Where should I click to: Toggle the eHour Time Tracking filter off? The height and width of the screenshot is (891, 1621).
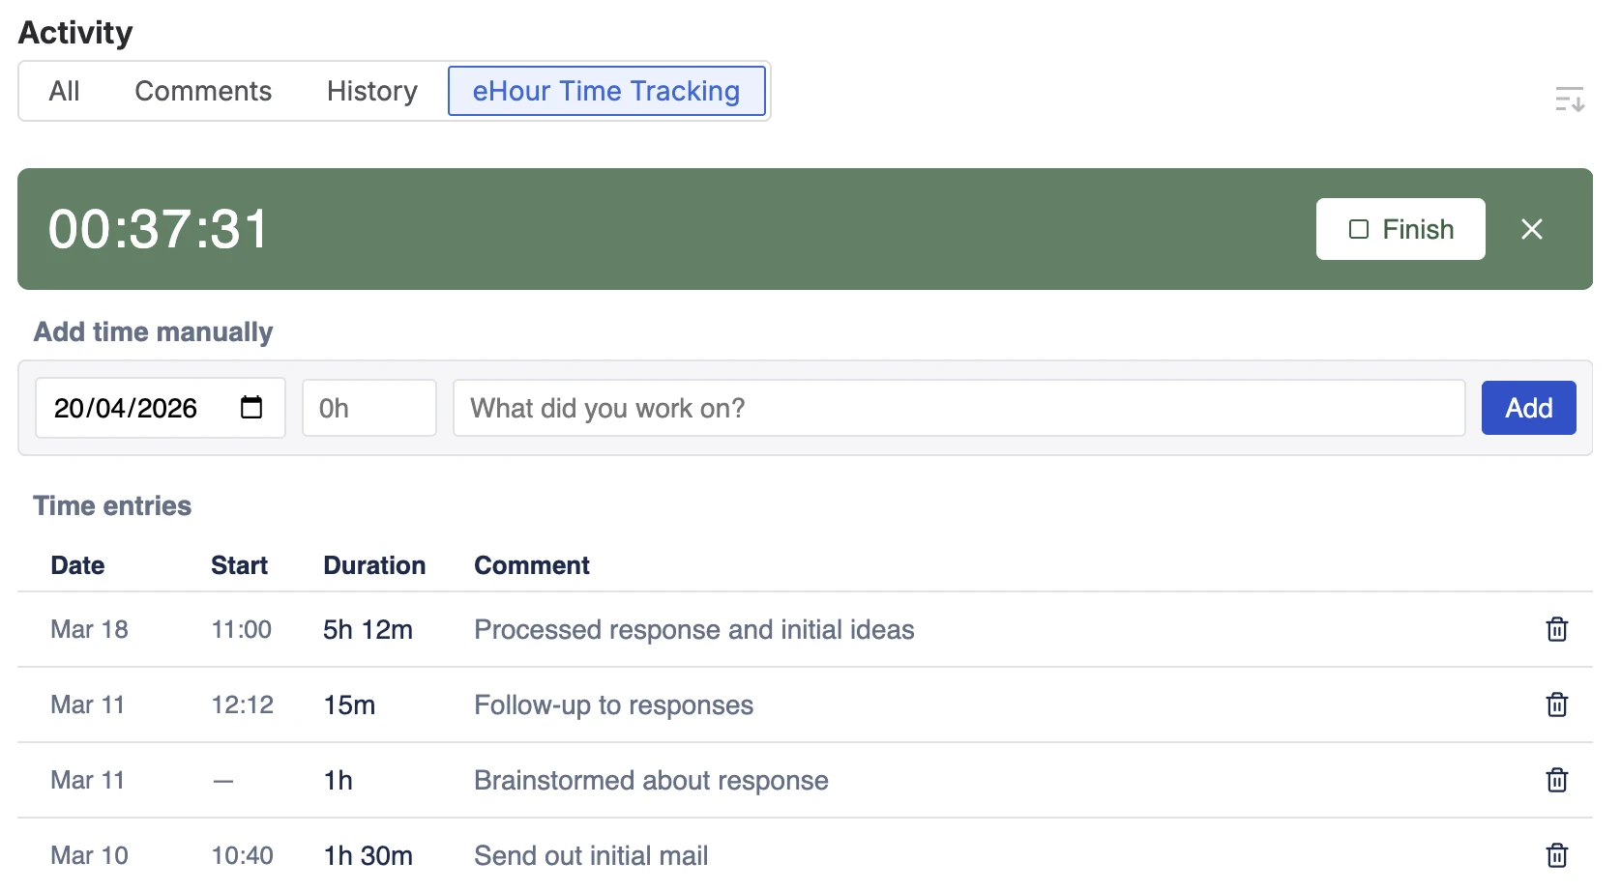(x=606, y=91)
